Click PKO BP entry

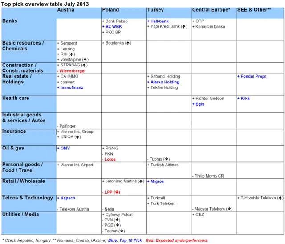coord(111,32)
